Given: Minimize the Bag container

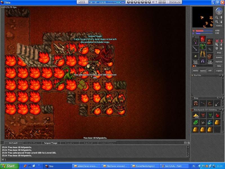Looking at the screenshot, I should pos(220,98).
